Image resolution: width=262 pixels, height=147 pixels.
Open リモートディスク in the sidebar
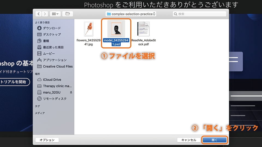click(x=55, y=99)
